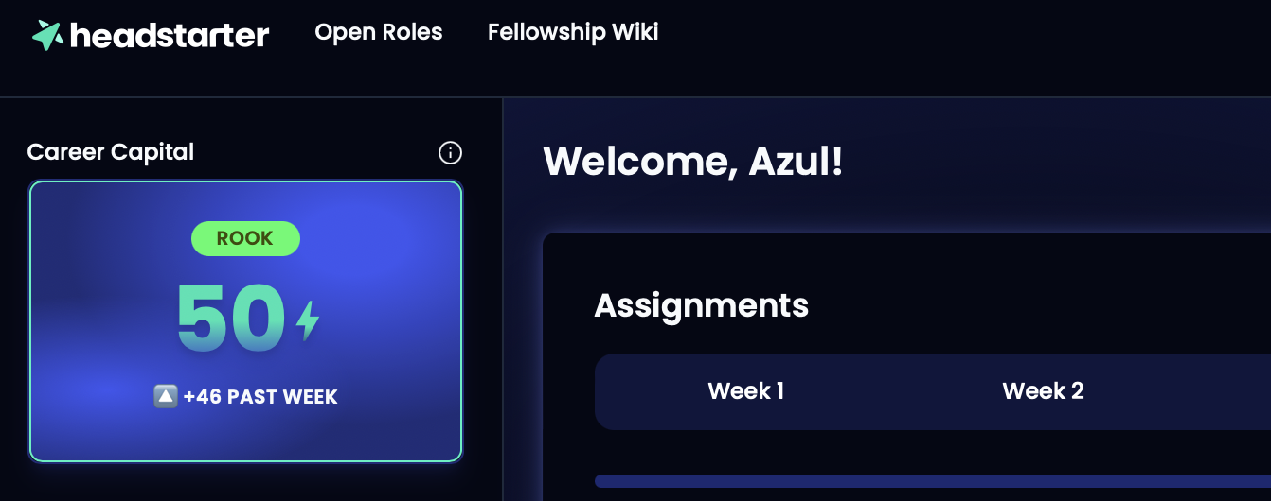This screenshot has width=1271, height=501.
Task: Click the headstarter wordmark text
Action: [170, 36]
